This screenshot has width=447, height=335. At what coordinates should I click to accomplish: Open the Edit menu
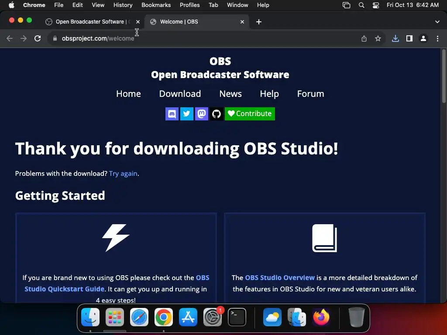pyautogui.click(x=78, y=5)
